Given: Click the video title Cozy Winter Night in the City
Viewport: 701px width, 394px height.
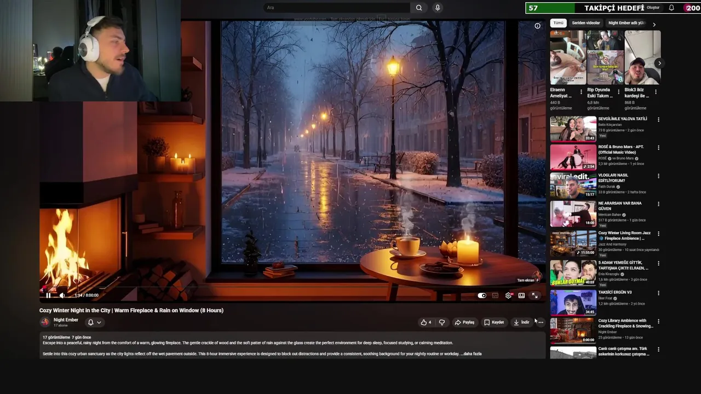Looking at the screenshot, I should tap(131, 310).
